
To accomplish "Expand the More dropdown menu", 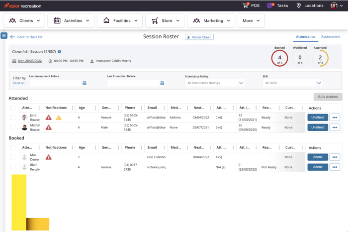I will [x=251, y=21].
